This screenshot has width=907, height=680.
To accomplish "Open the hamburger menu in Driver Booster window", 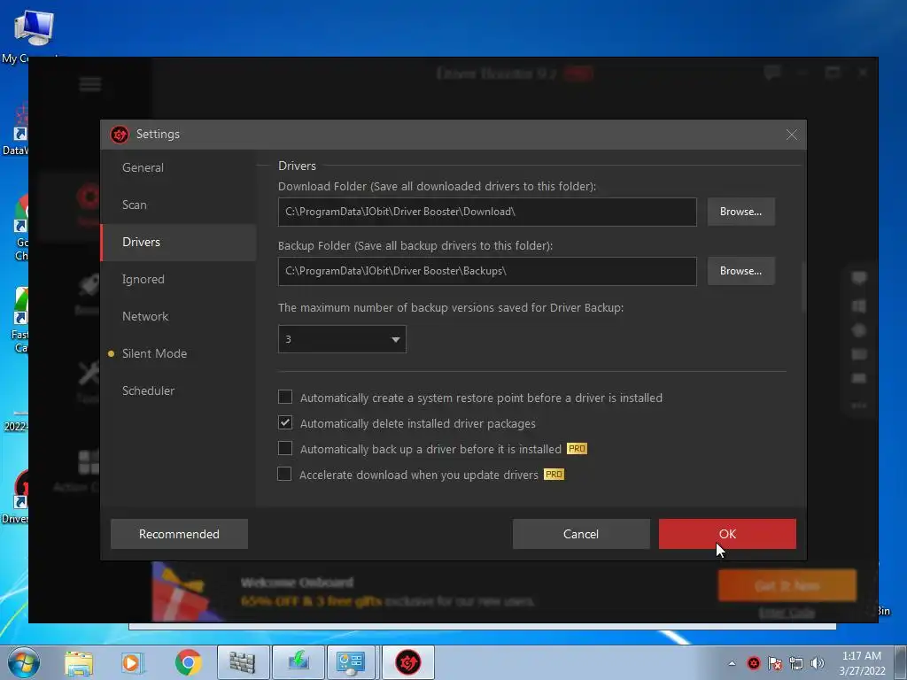I will point(90,84).
